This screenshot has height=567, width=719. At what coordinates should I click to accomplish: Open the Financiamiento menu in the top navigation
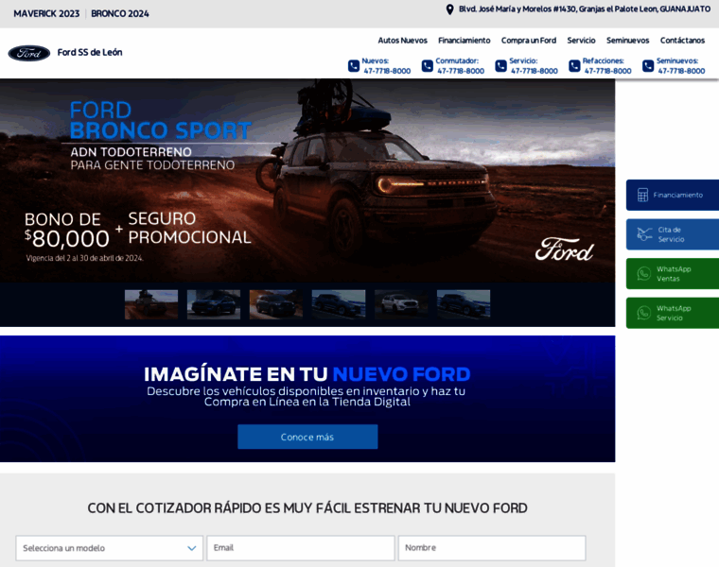(x=465, y=41)
